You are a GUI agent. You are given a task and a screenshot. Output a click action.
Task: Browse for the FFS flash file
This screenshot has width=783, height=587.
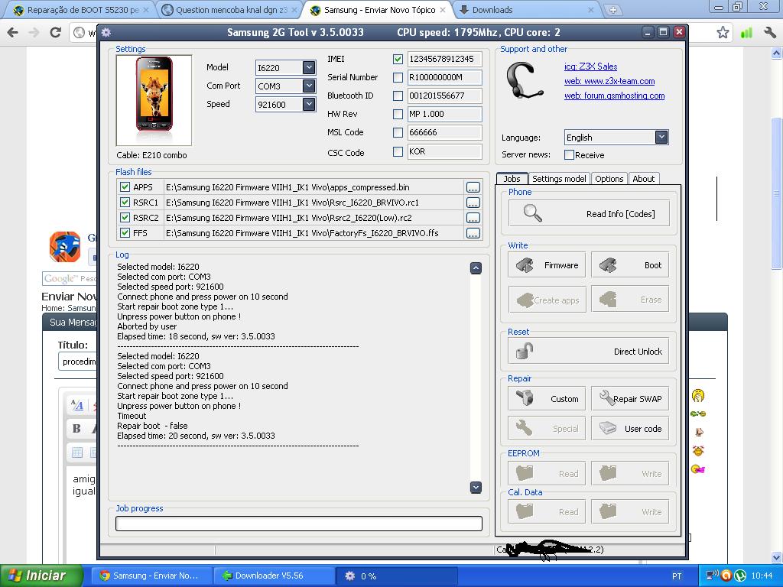point(473,233)
